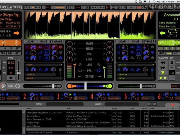This screenshot has height=135, width=180.
Task: Select the vertical bars effect icon right deck
Action: click(139, 47)
